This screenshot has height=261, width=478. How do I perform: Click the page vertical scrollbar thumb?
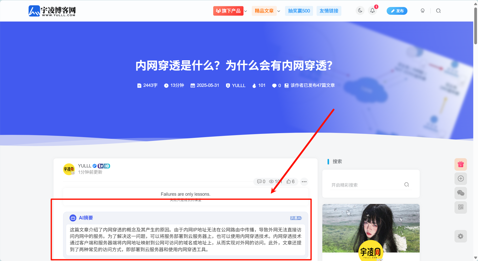click(x=475, y=25)
